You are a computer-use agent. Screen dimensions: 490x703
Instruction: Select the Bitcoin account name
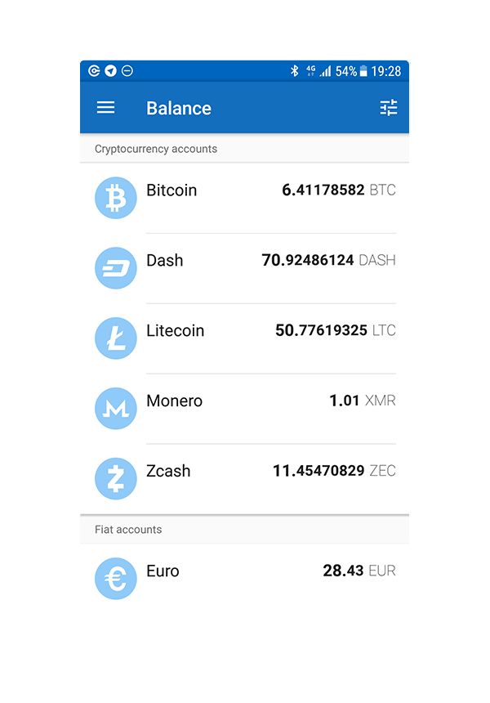pyautogui.click(x=171, y=190)
